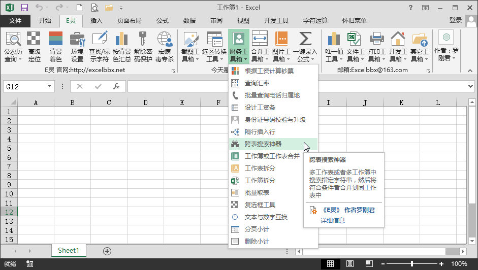Switch to Page Break Preview icon
The width and height of the screenshot is (478, 270).
369,263
